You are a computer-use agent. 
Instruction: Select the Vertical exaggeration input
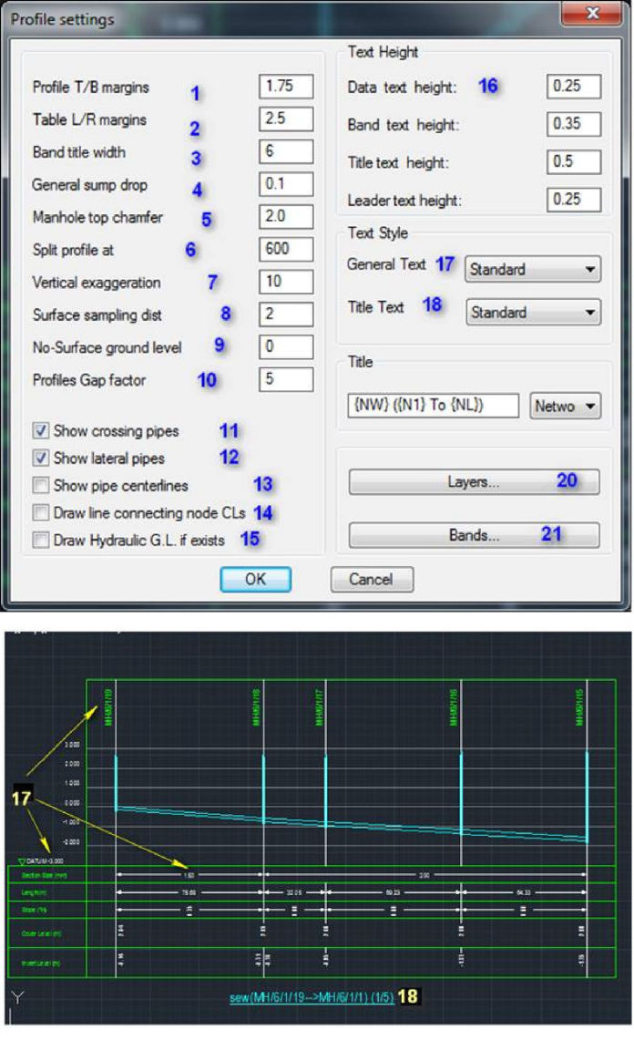[x=286, y=282]
